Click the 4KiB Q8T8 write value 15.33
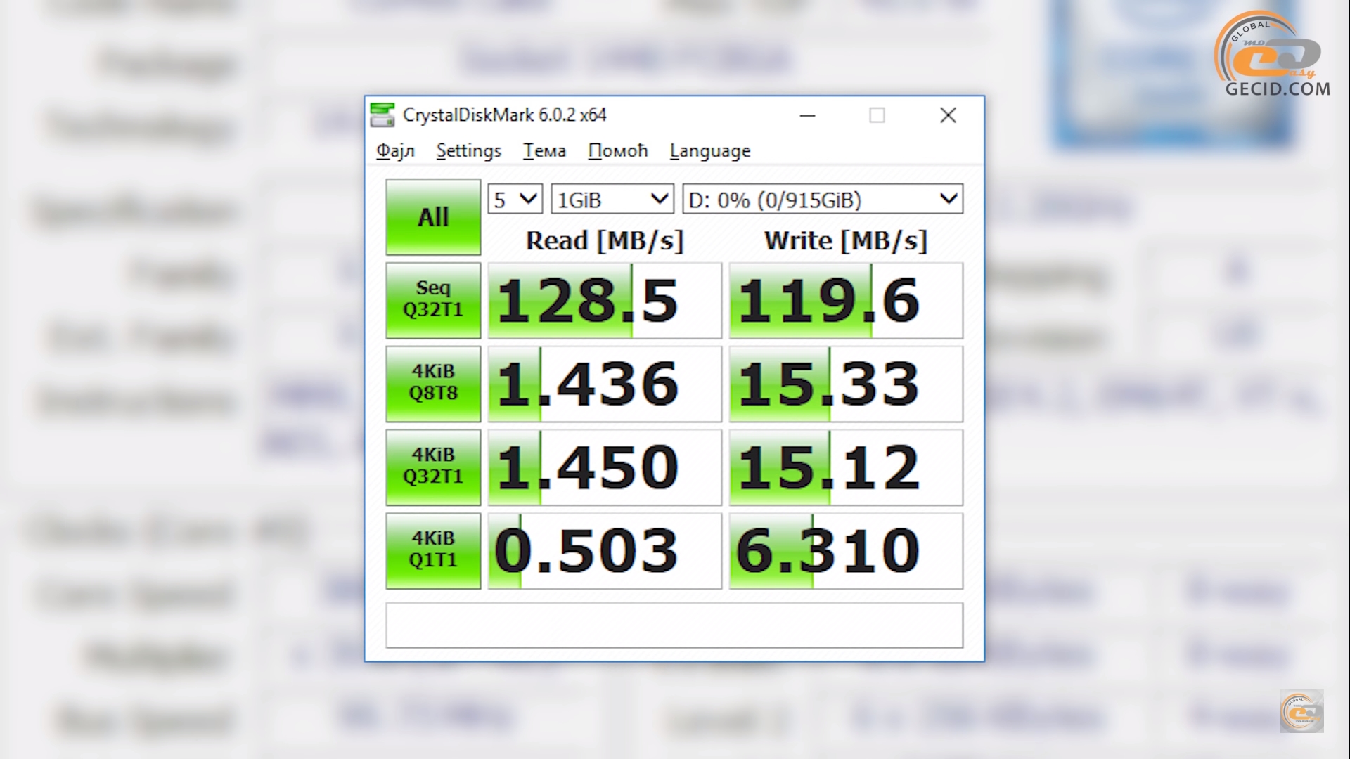Image resolution: width=1350 pixels, height=759 pixels. [x=846, y=384]
